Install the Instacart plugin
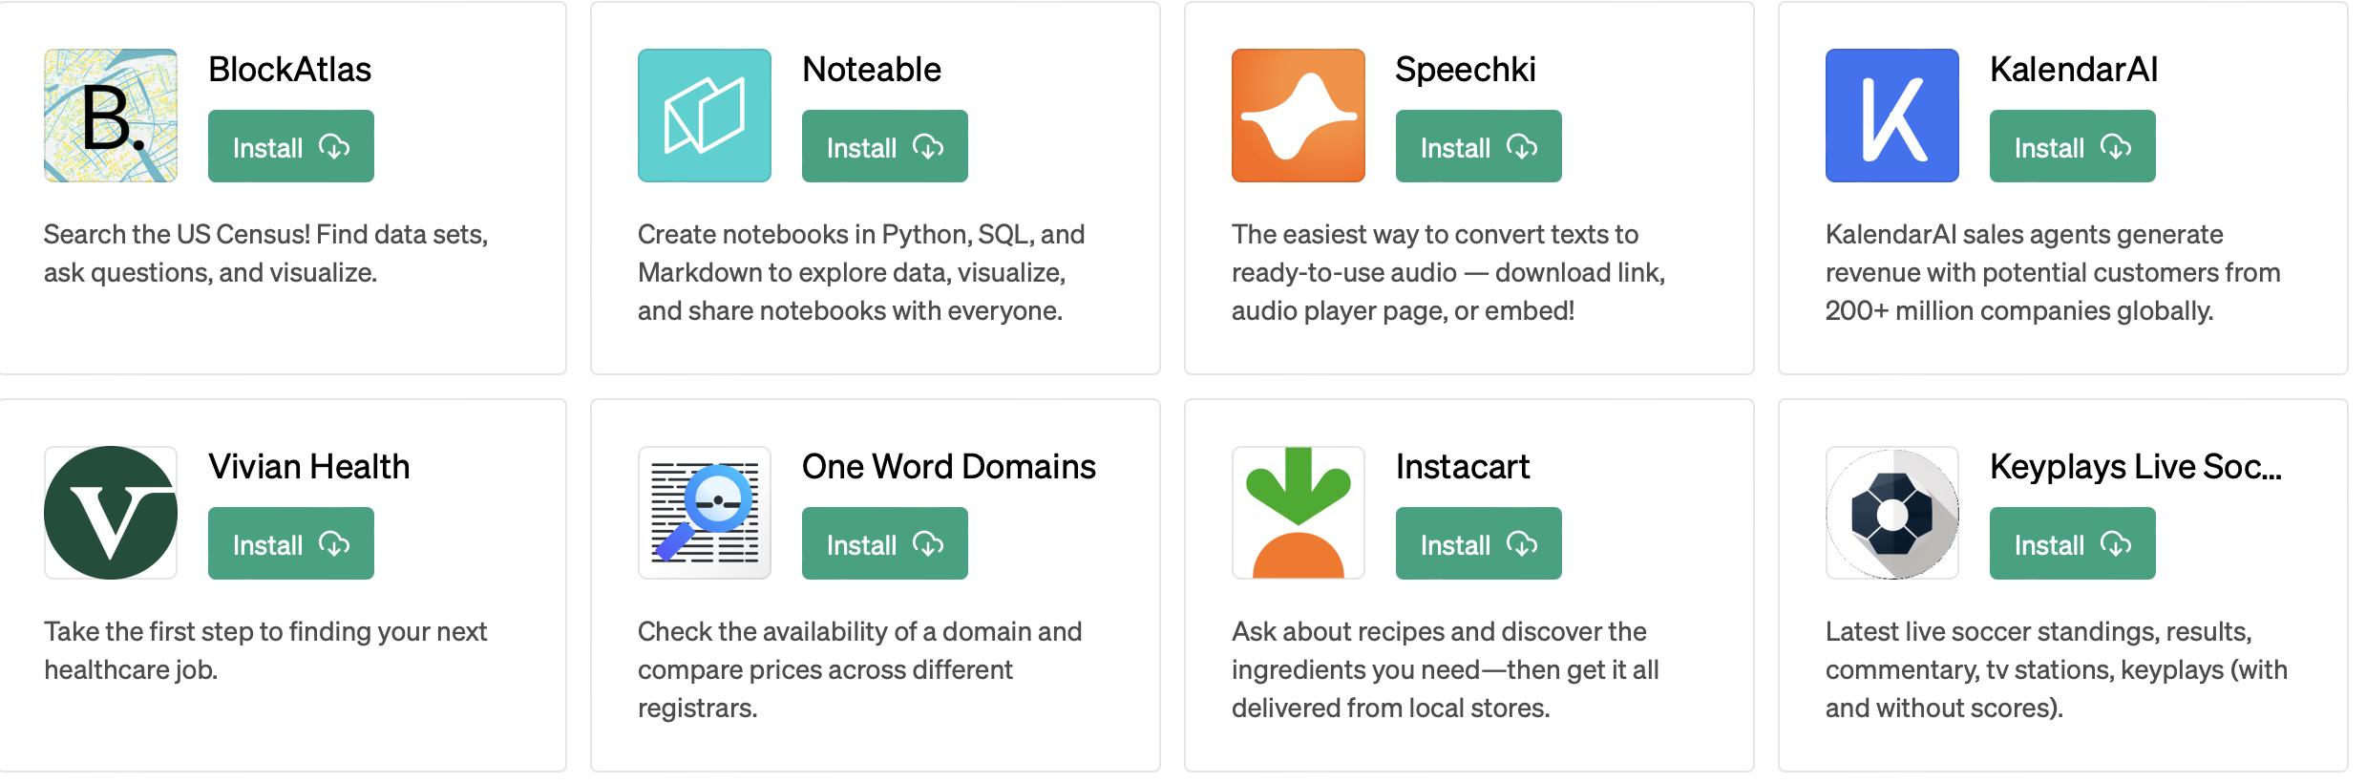2366x783 pixels. 1479,543
